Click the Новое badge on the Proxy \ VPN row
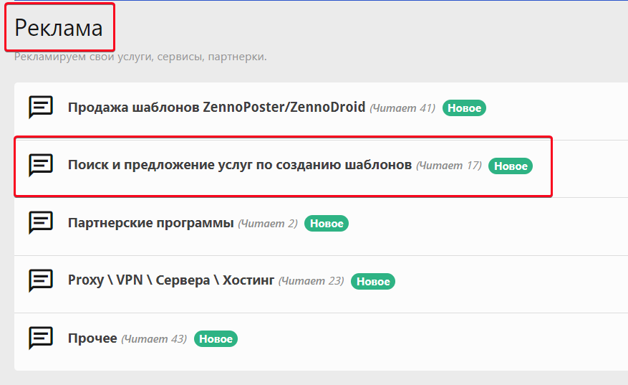Image resolution: width=628 pixels, height=385 pixels. click(x=373, y=281)
